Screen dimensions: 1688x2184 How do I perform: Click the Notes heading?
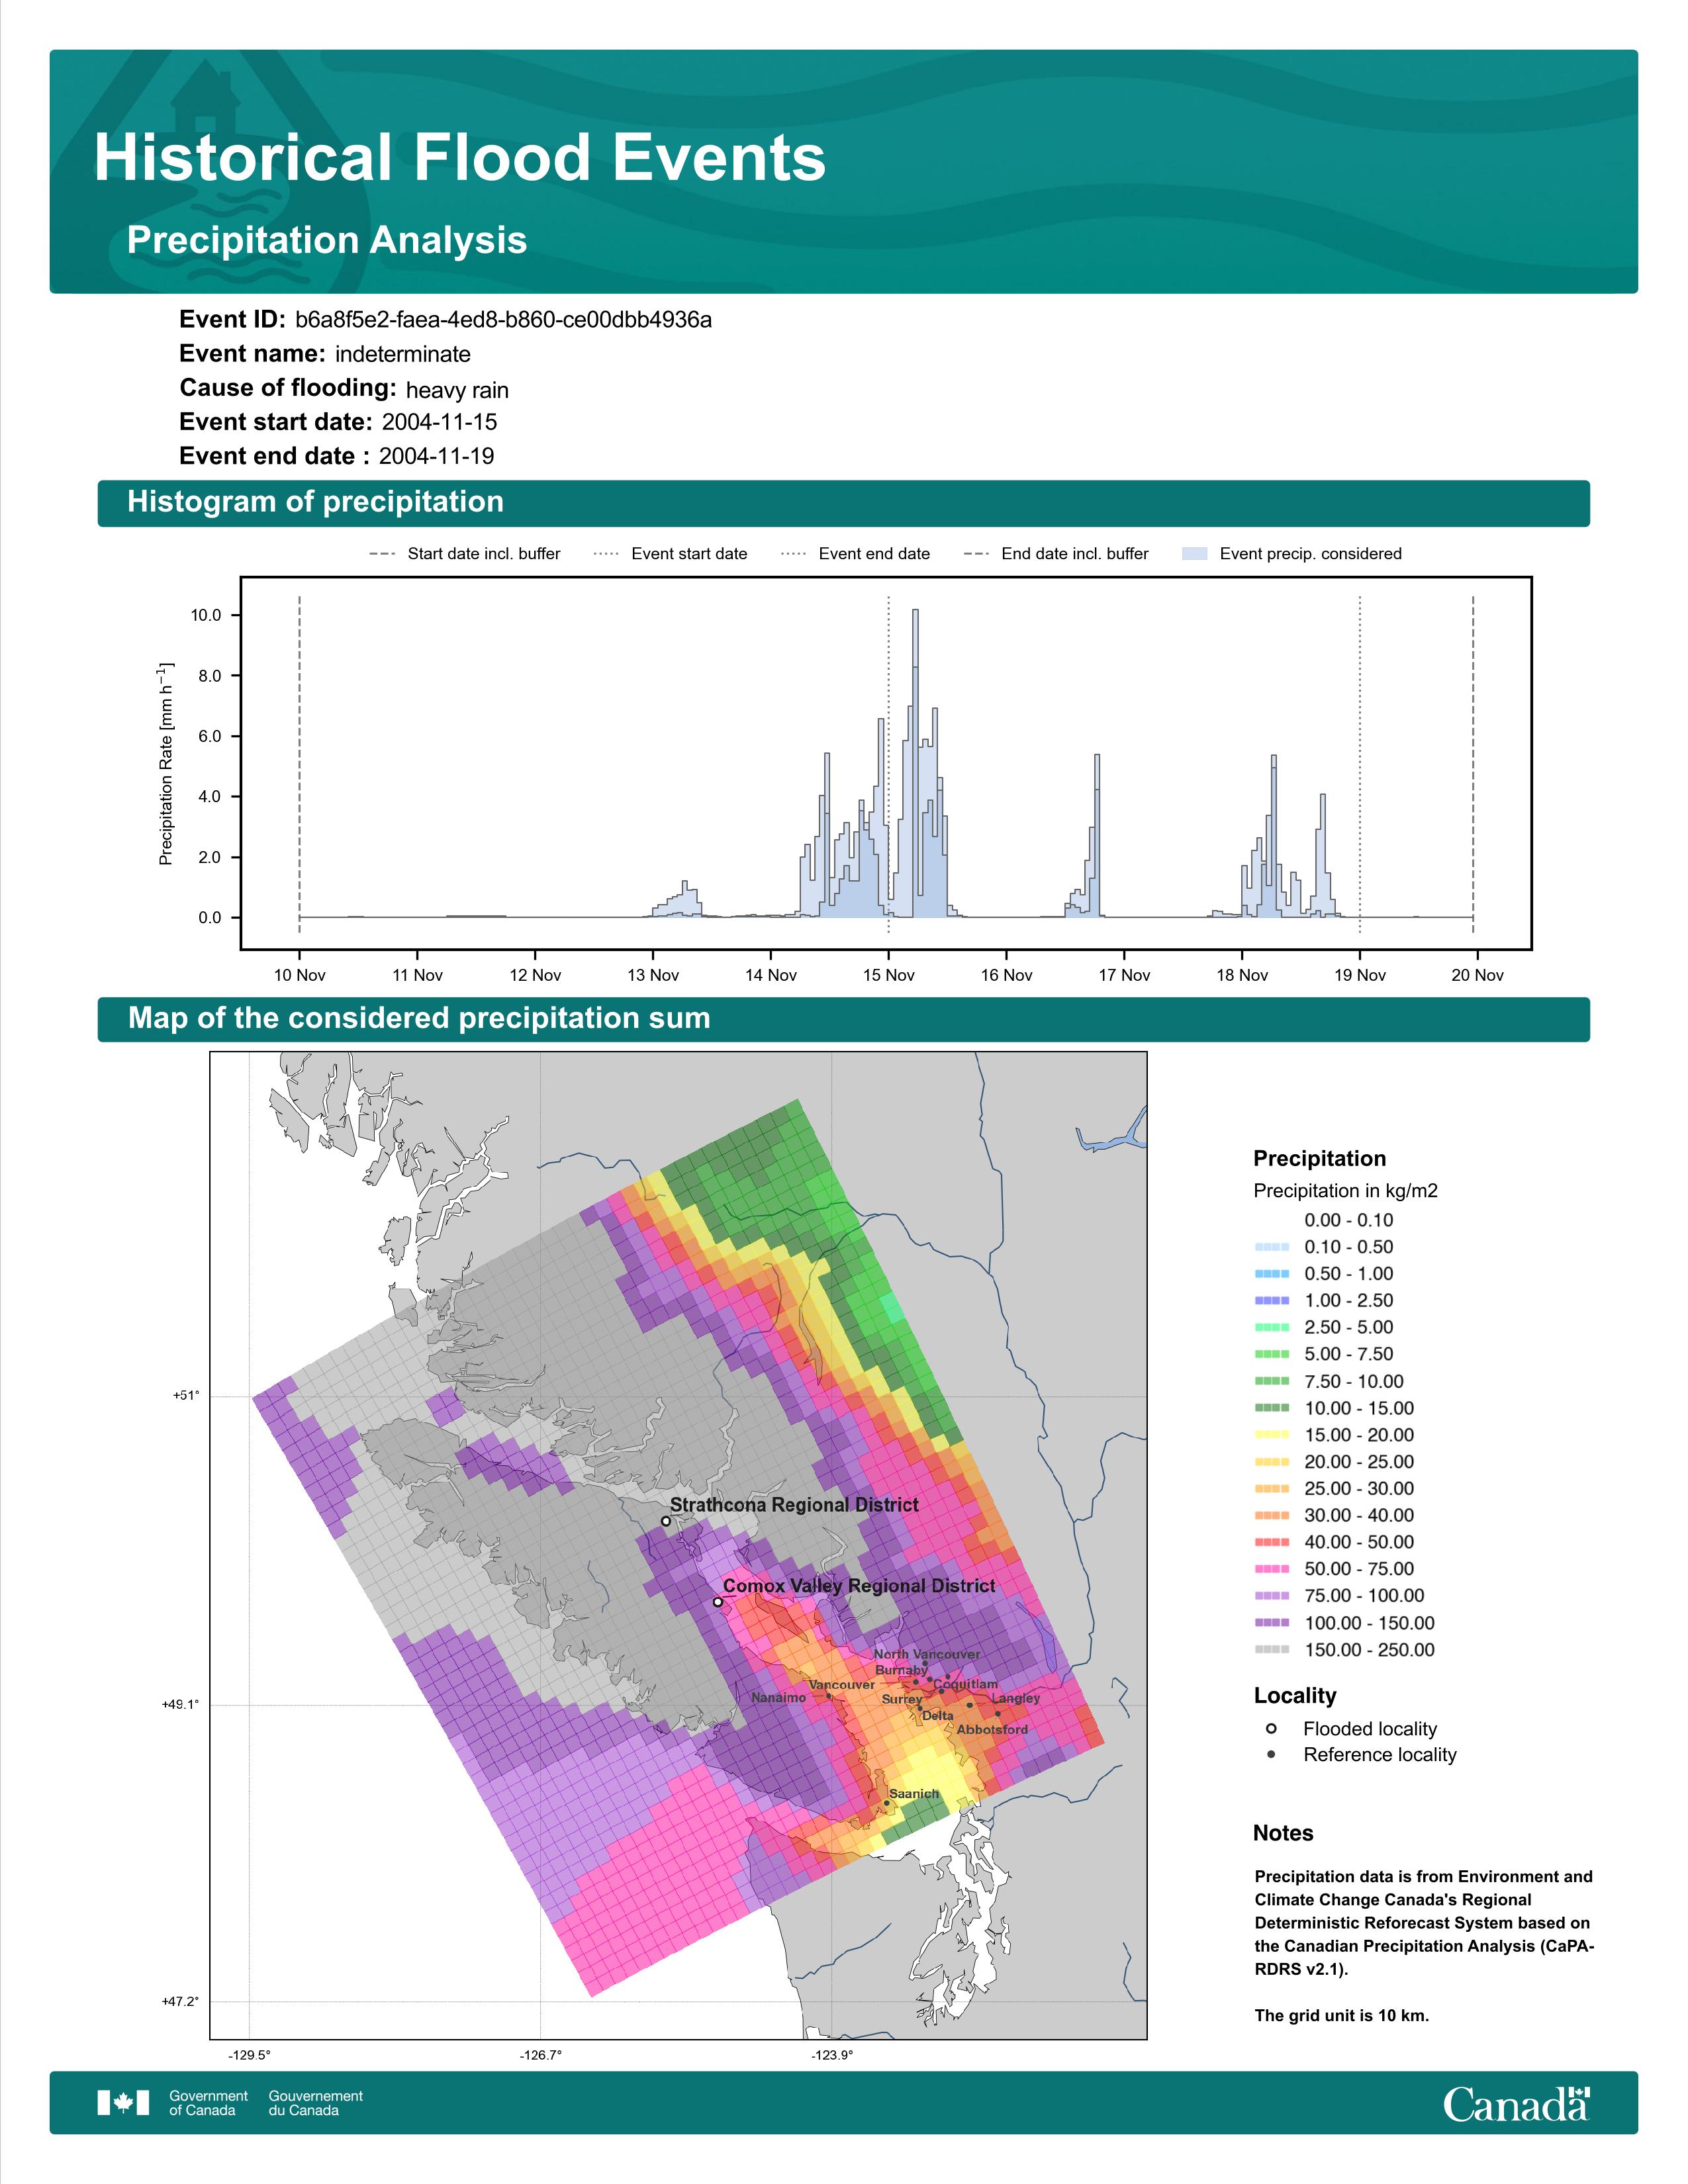coord(1283,1833)
